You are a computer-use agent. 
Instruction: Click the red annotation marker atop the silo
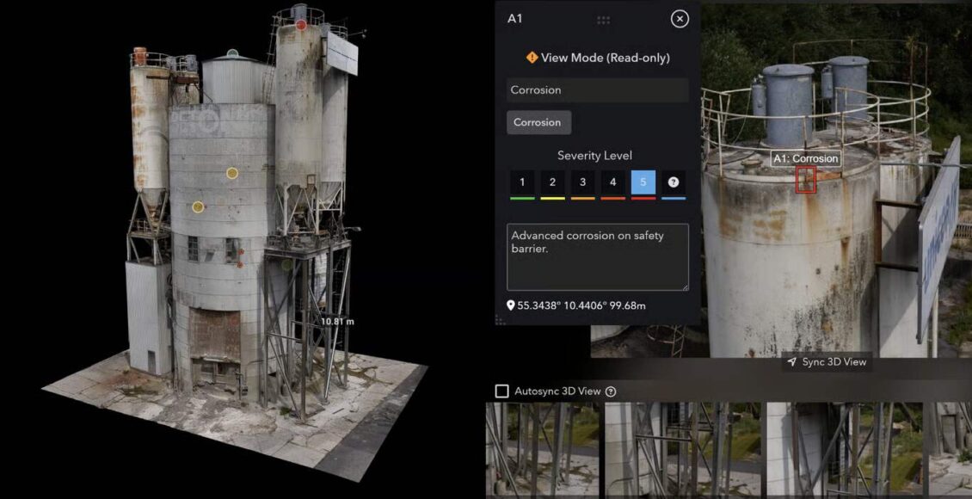click(x=301, y=25)
